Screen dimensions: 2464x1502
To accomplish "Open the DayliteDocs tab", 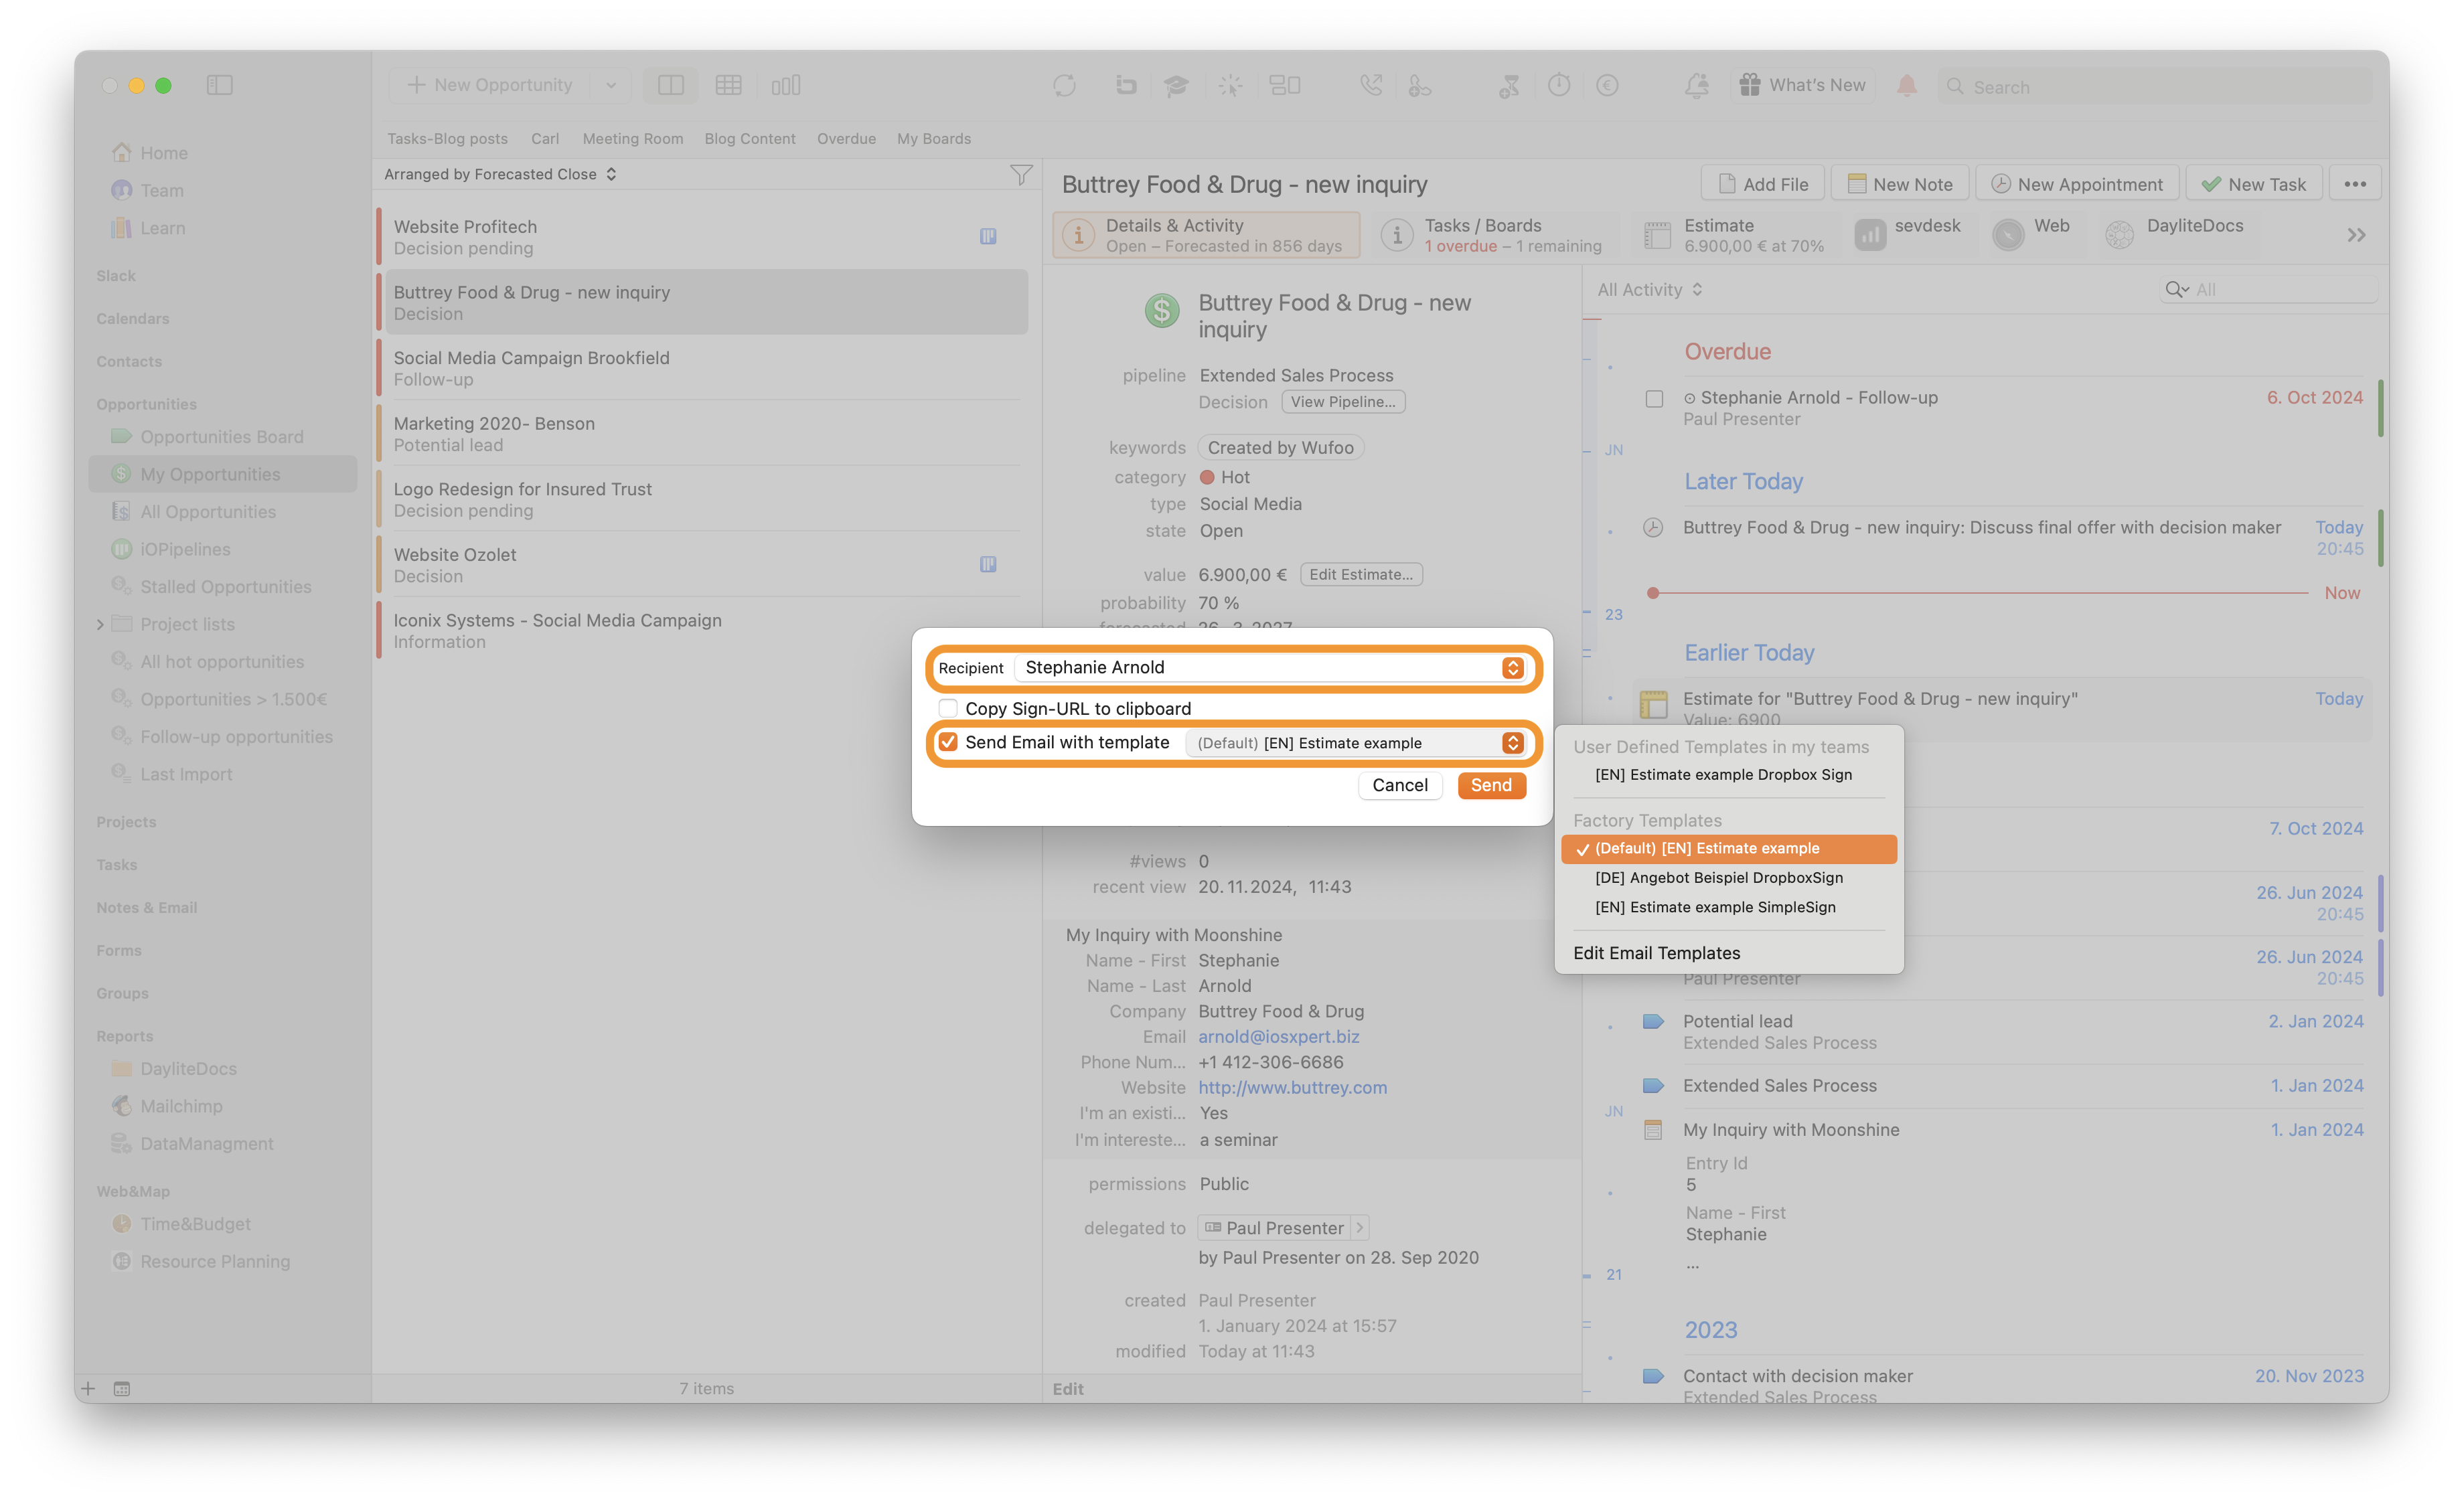I will pos(2174,235).
